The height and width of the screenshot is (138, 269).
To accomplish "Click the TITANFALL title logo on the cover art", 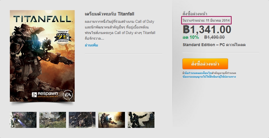I will click(x=42, y=19).
